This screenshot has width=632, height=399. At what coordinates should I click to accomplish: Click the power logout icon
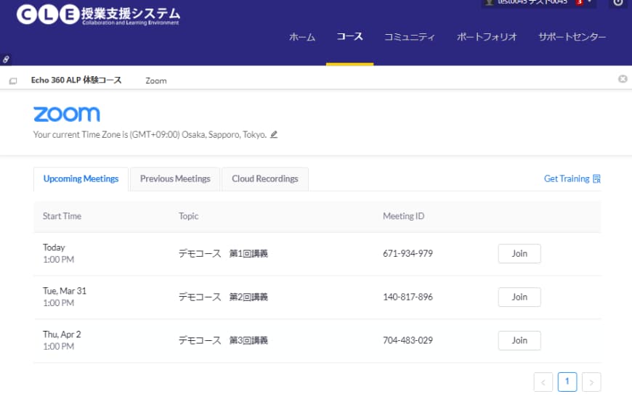pyautogui.click(x=618, y=3)
